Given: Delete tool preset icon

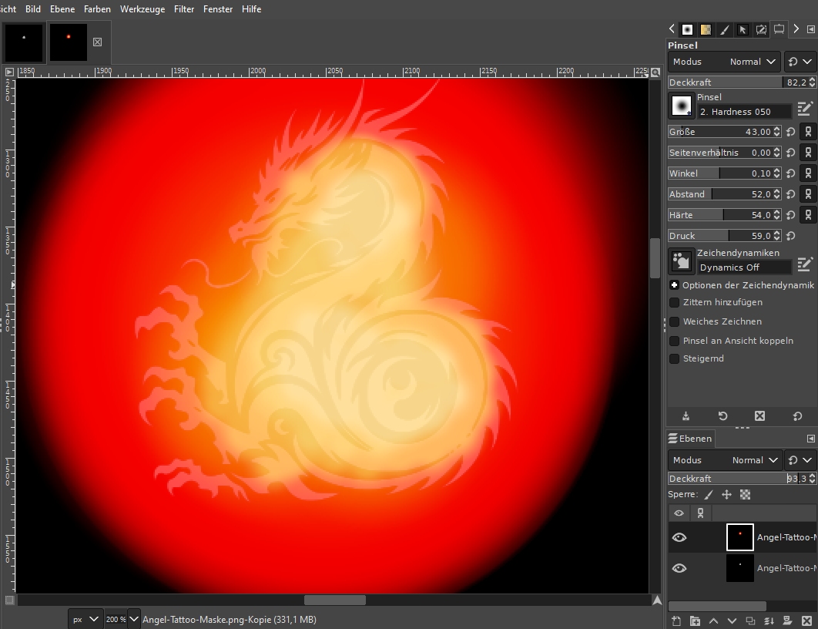Looking at the screenshot, I should pos(760,416).
